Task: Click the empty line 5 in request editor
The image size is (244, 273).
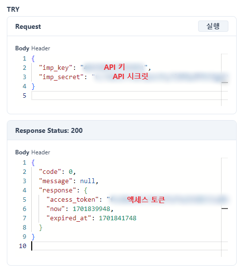Action: pos(130,95)
